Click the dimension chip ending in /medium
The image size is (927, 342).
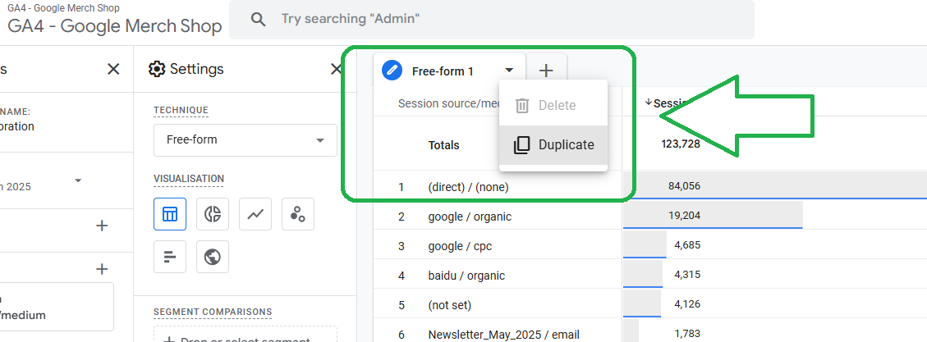tap(57, 307)
